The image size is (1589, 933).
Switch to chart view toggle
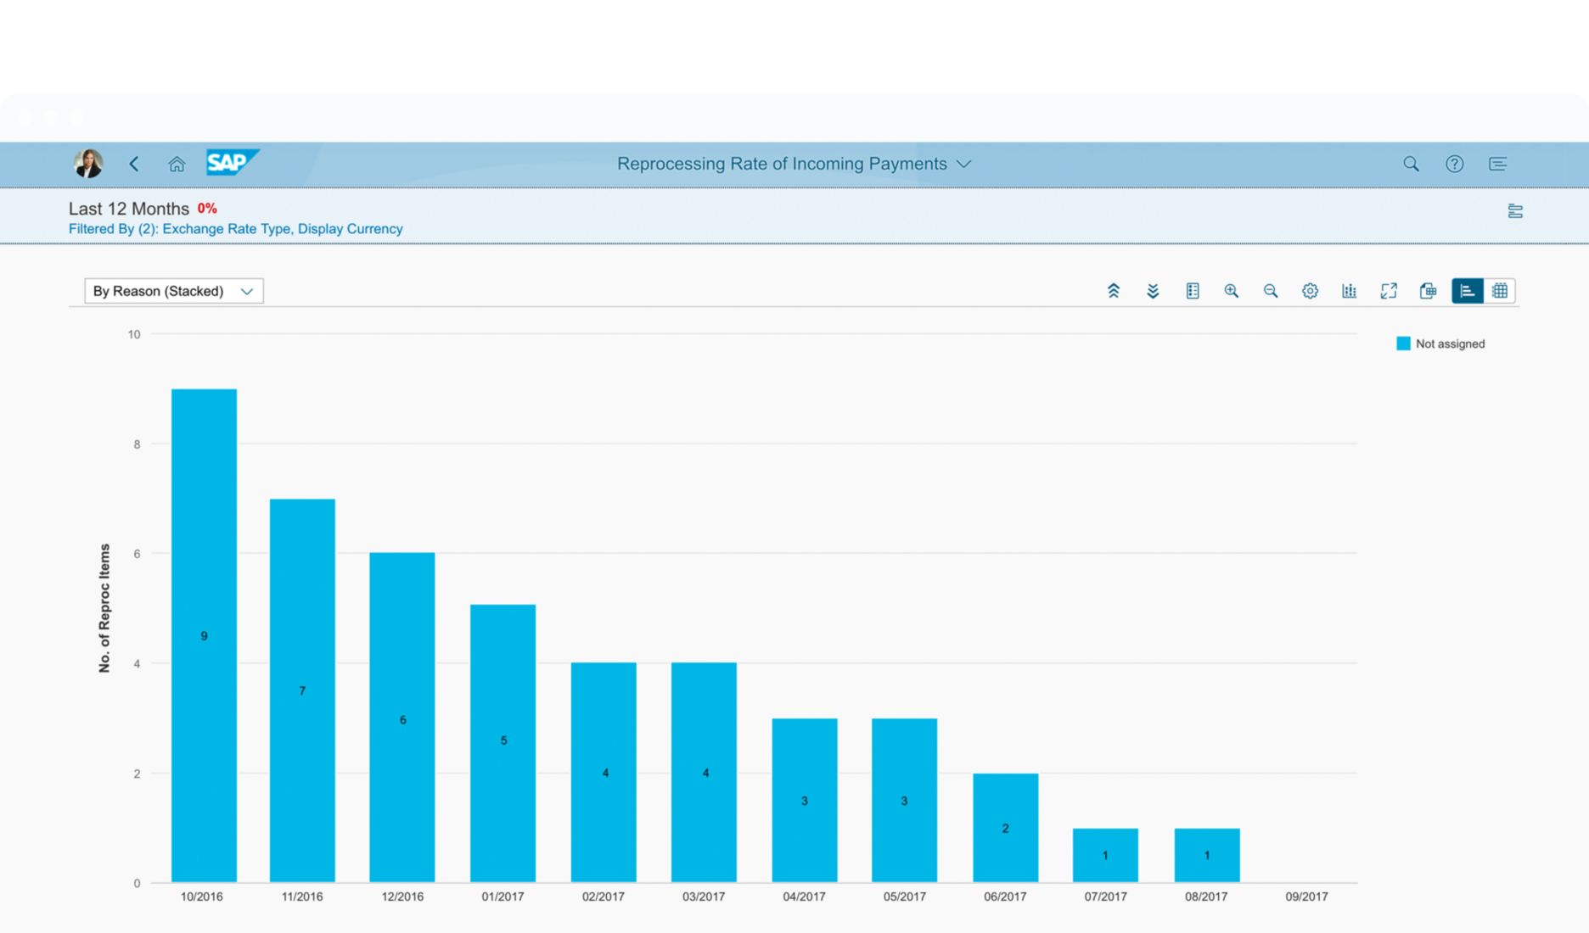pos(1468,291)
